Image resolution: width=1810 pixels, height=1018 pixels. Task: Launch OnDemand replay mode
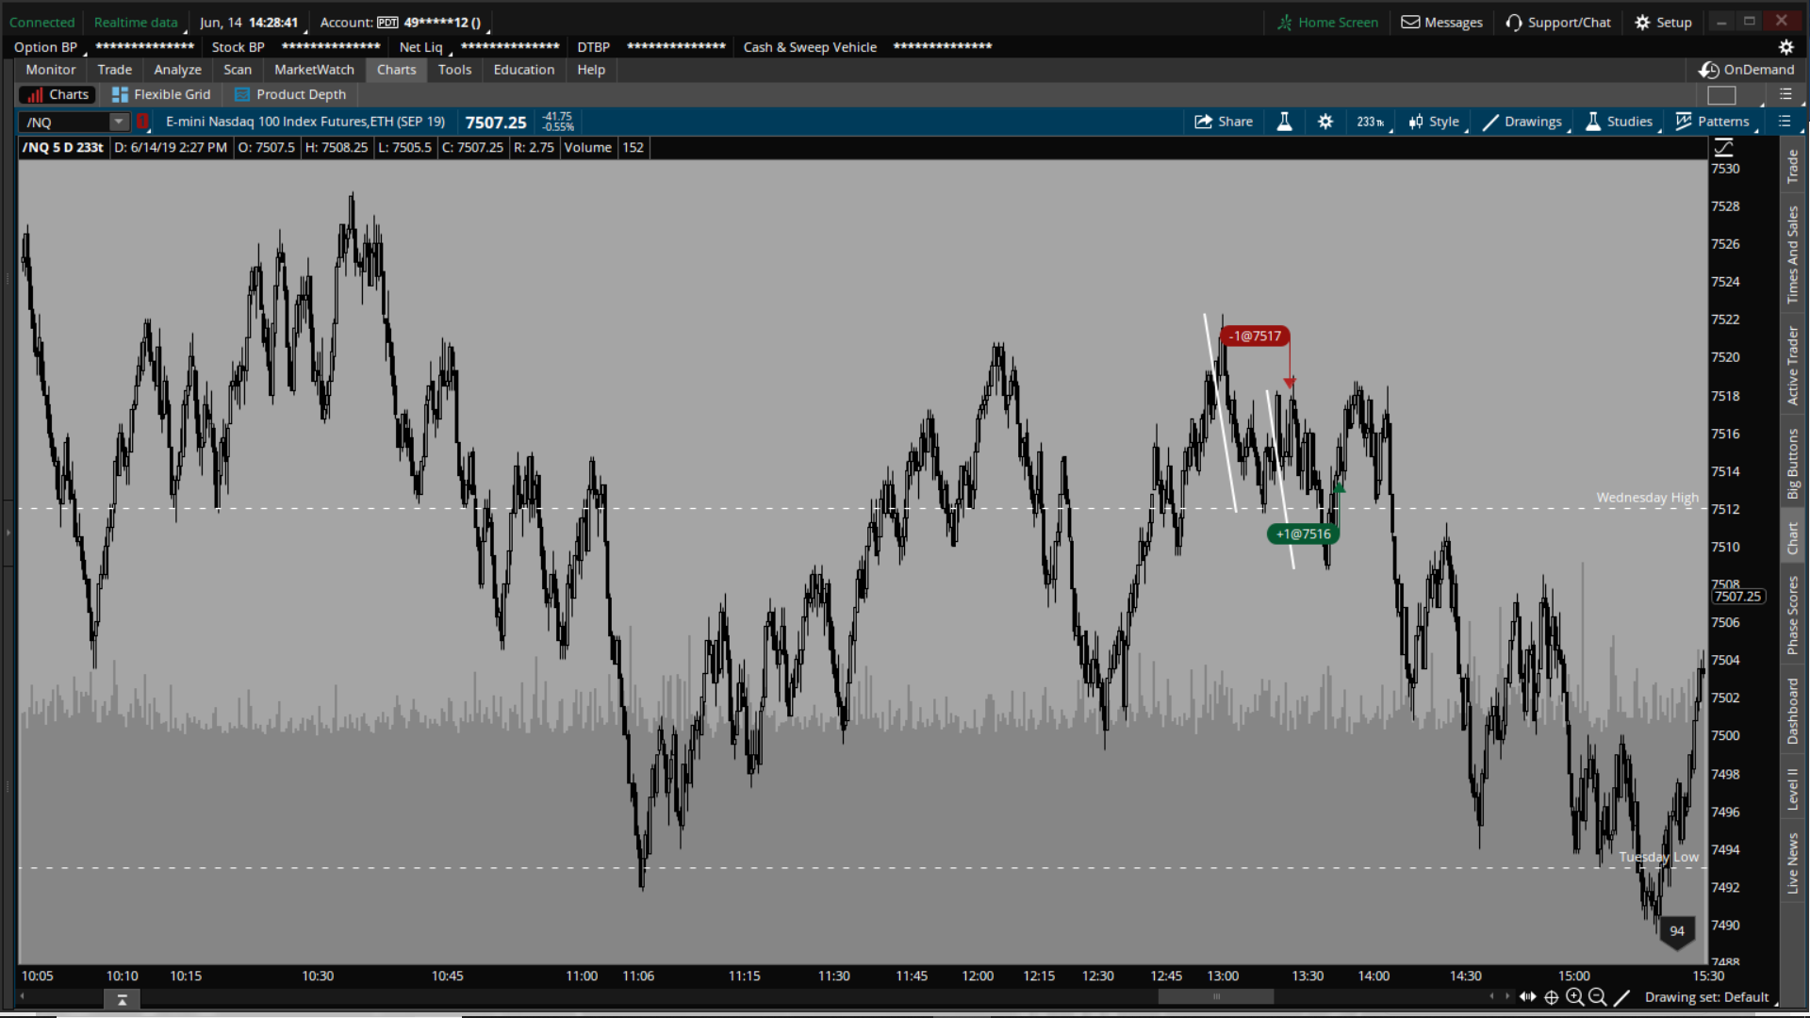[x=1747, y=70]
